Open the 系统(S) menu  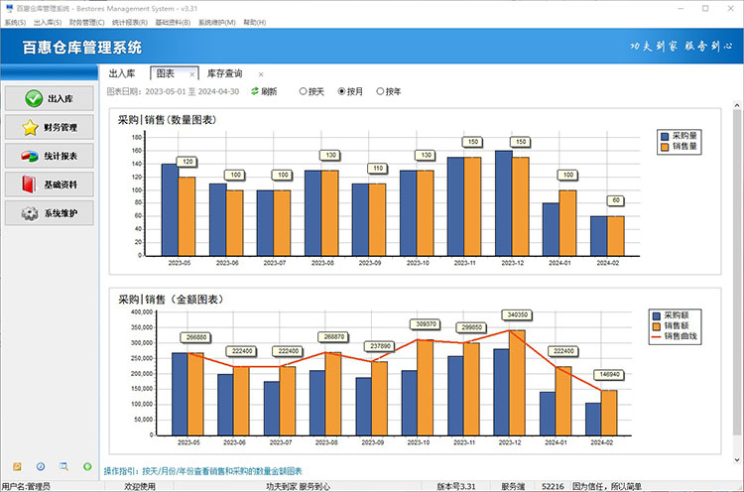(x=15, y=22)
